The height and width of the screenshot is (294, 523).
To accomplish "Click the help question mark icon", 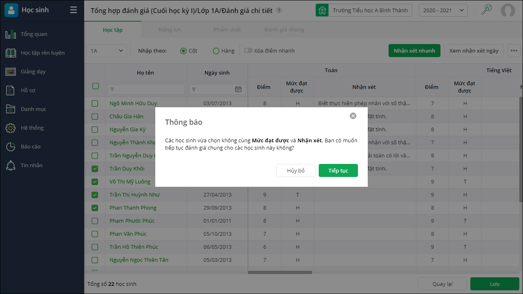I will click(279, 11).
